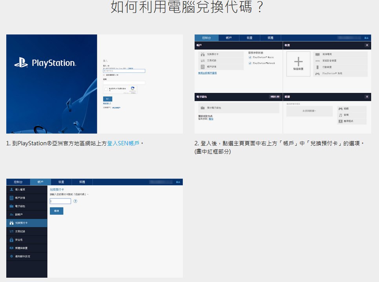This screenshot has width=379, height=282.
Task: Click the media count badge in 媒體 header
Action: click(x=367, y=97)
